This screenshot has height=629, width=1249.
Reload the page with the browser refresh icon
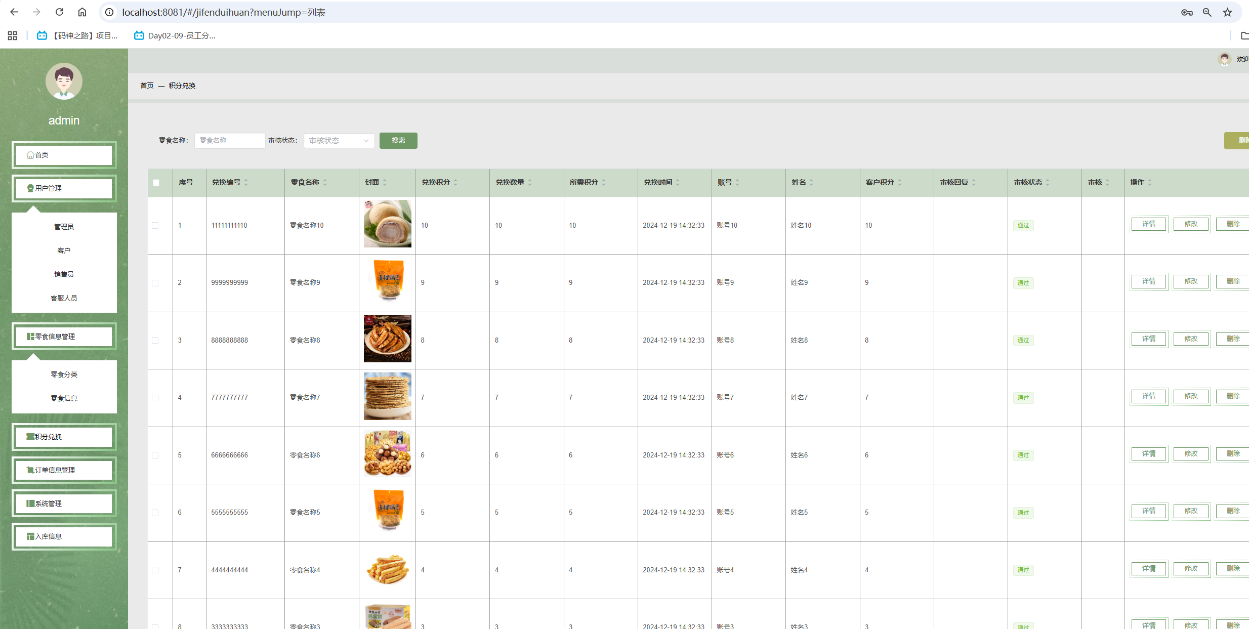pyautogui.click(x=59, y=12)
